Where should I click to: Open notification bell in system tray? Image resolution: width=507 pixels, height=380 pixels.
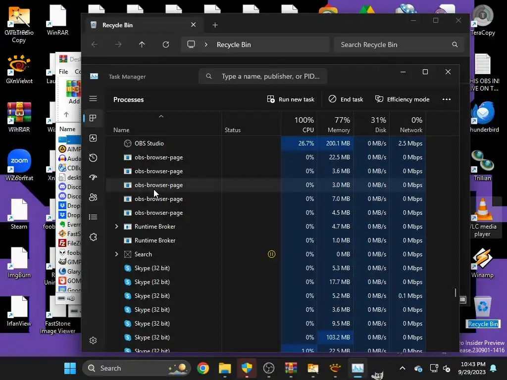(x=494, y=368)
